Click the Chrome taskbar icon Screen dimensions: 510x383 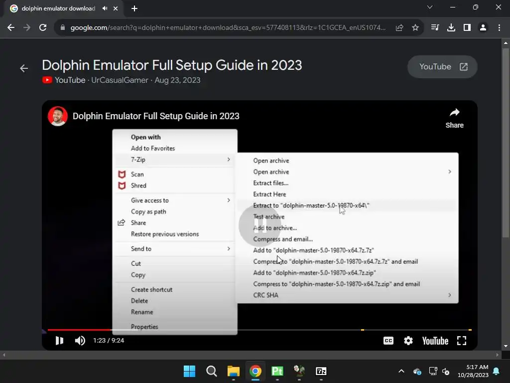(x=255, y=371)
